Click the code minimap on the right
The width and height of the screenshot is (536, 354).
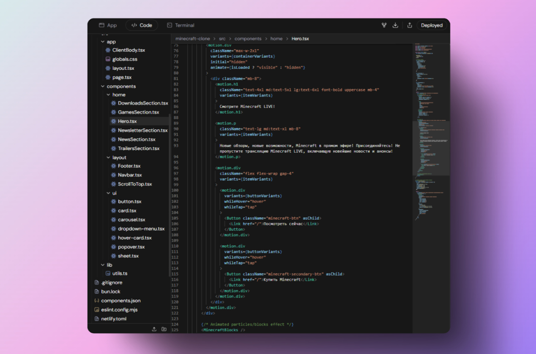[x=430, y=127]
